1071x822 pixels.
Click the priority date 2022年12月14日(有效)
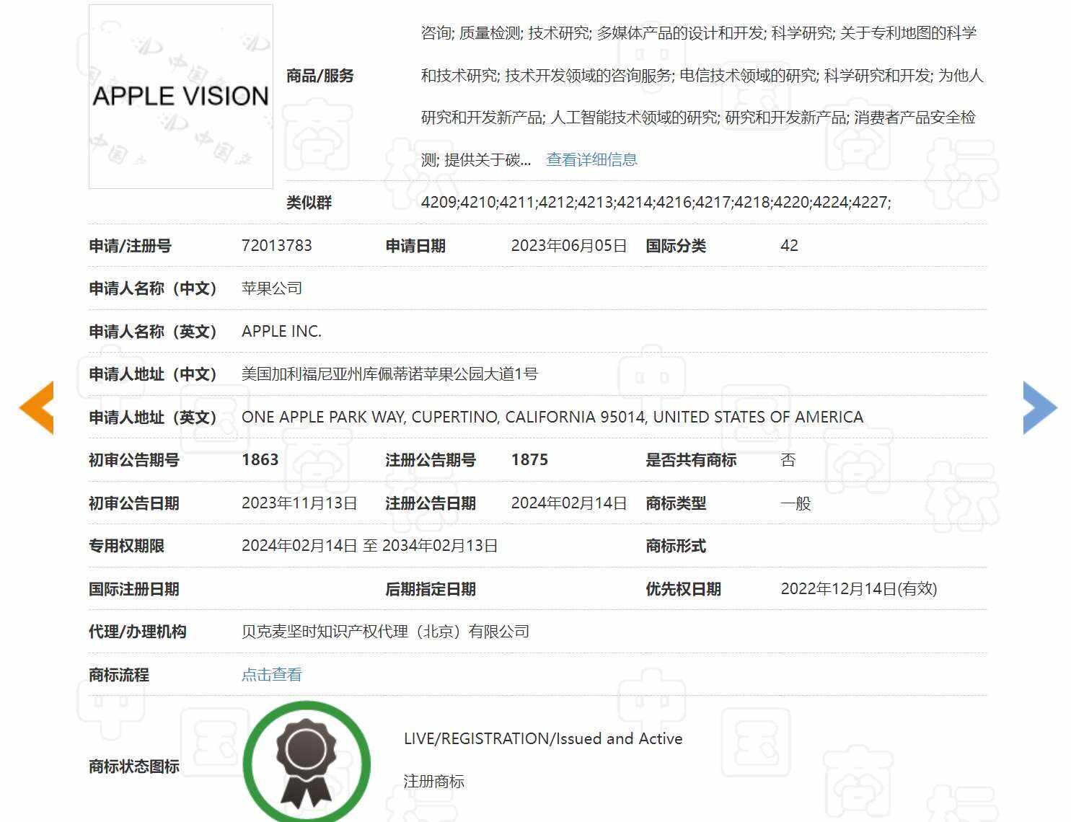[x=858, y=589]
